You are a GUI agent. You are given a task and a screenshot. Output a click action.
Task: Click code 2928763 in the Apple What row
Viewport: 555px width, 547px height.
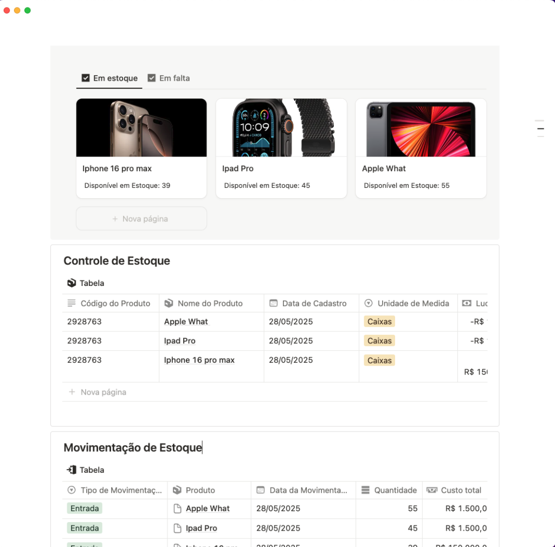[84, 322]
